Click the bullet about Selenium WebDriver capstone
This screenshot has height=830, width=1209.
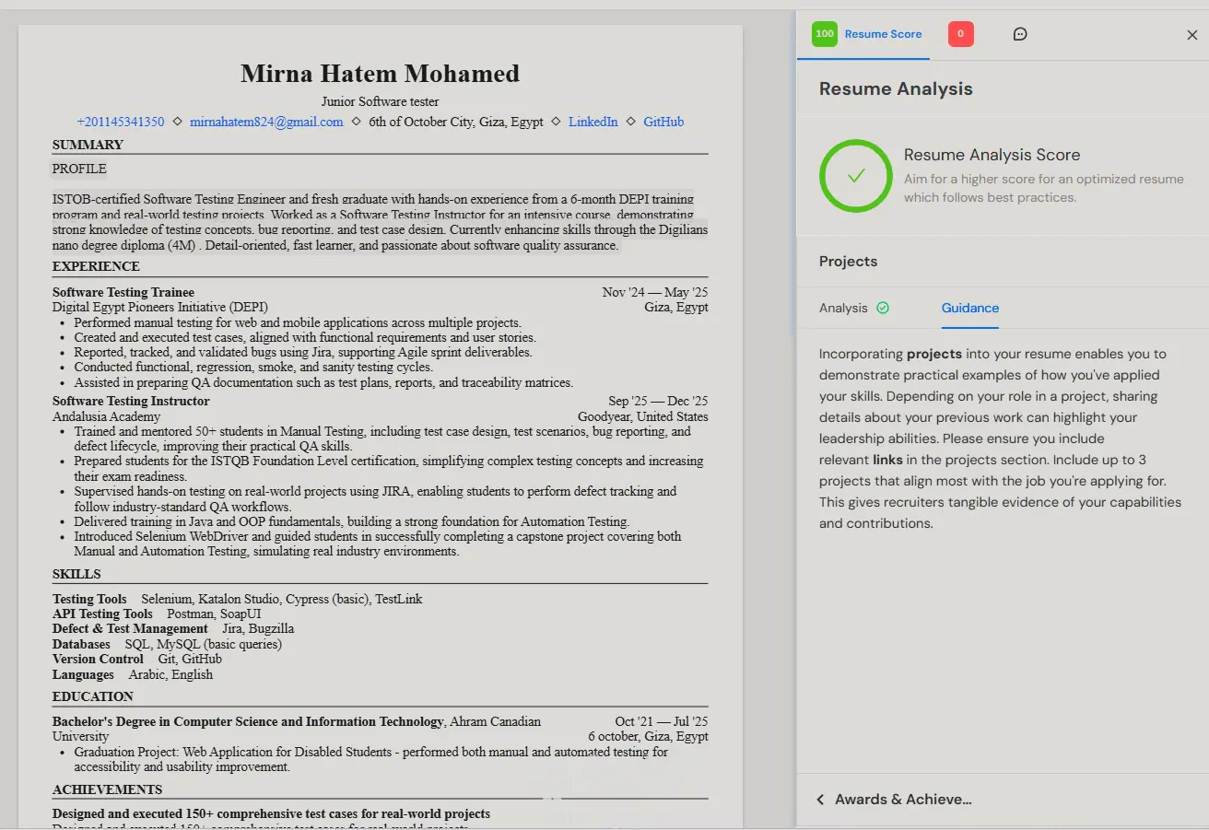[x=378, y=544]
